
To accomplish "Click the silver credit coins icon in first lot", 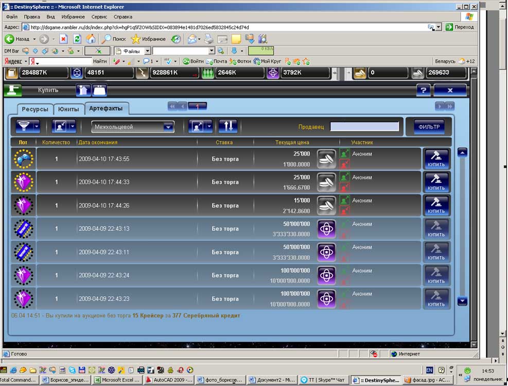I will point(326,159).
